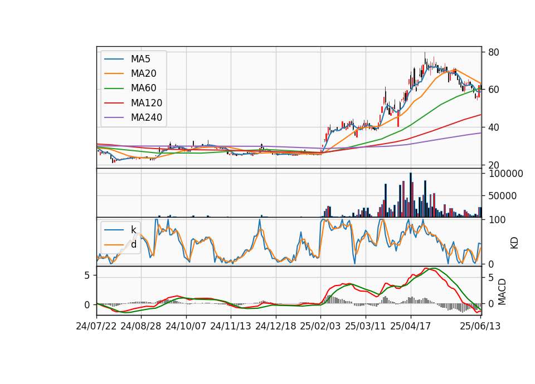Click price axis value 80

(x=493, y=52)
